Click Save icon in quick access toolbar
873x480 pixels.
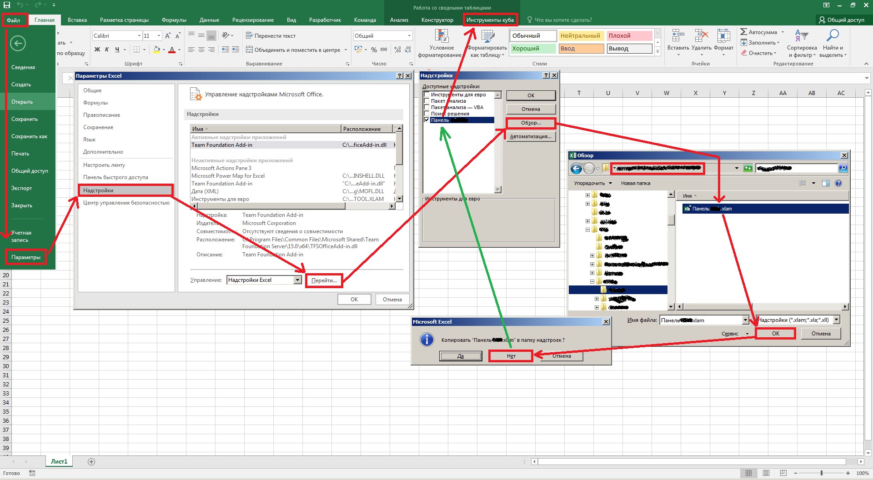pos(6,5)
